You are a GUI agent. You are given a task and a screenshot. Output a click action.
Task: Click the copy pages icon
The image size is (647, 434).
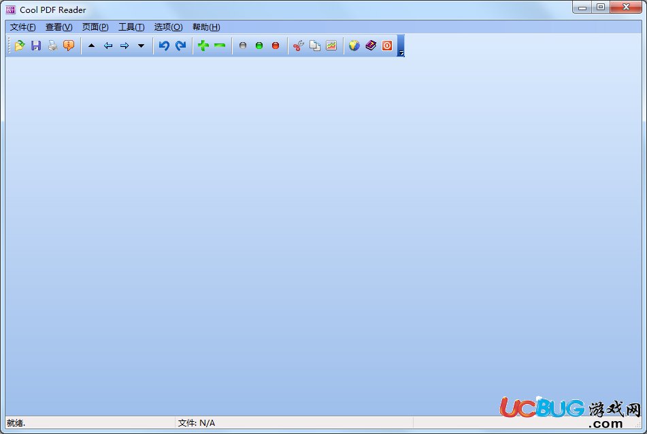pos(315,46)
